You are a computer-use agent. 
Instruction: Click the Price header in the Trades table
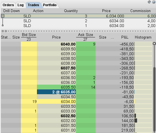pos(106,11)
